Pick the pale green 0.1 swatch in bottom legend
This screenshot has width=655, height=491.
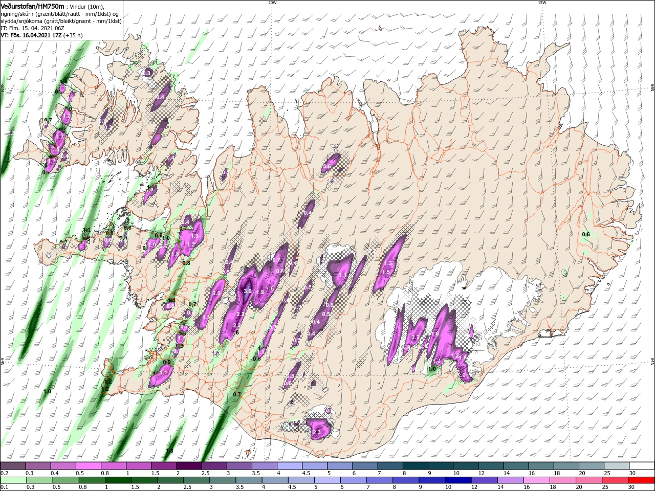tap(12, 480)
